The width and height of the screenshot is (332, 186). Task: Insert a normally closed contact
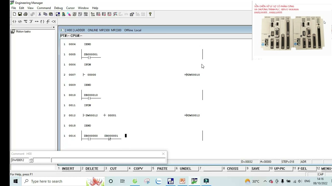click(20, 21)
